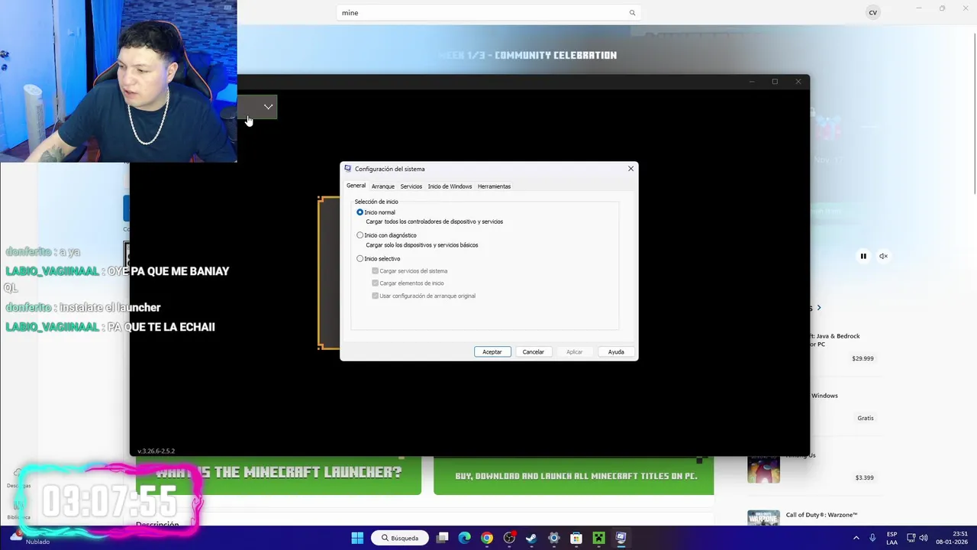
Task: Click the Cancelar button
Action: [534, 352]
